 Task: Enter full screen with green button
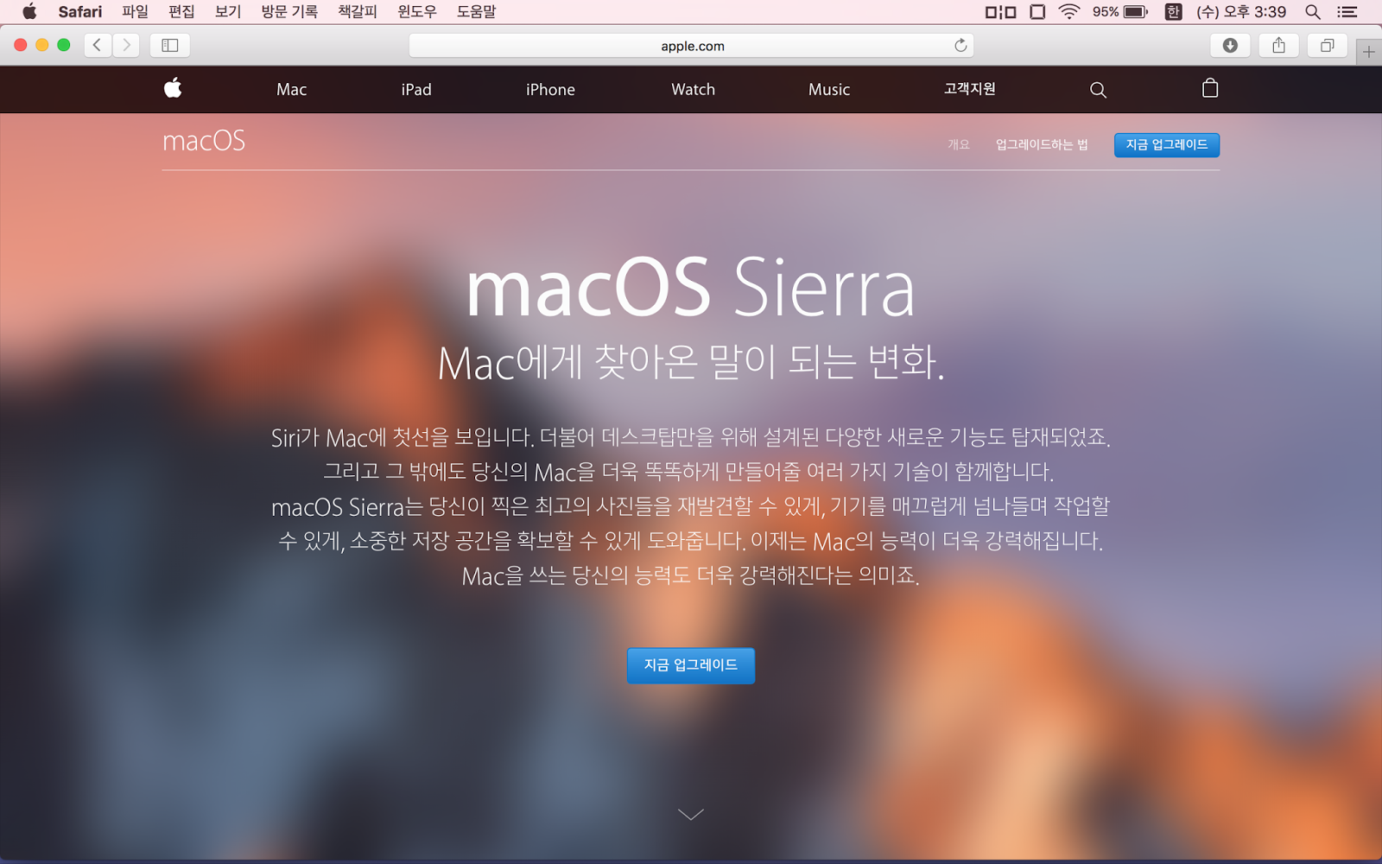(64, 45)
